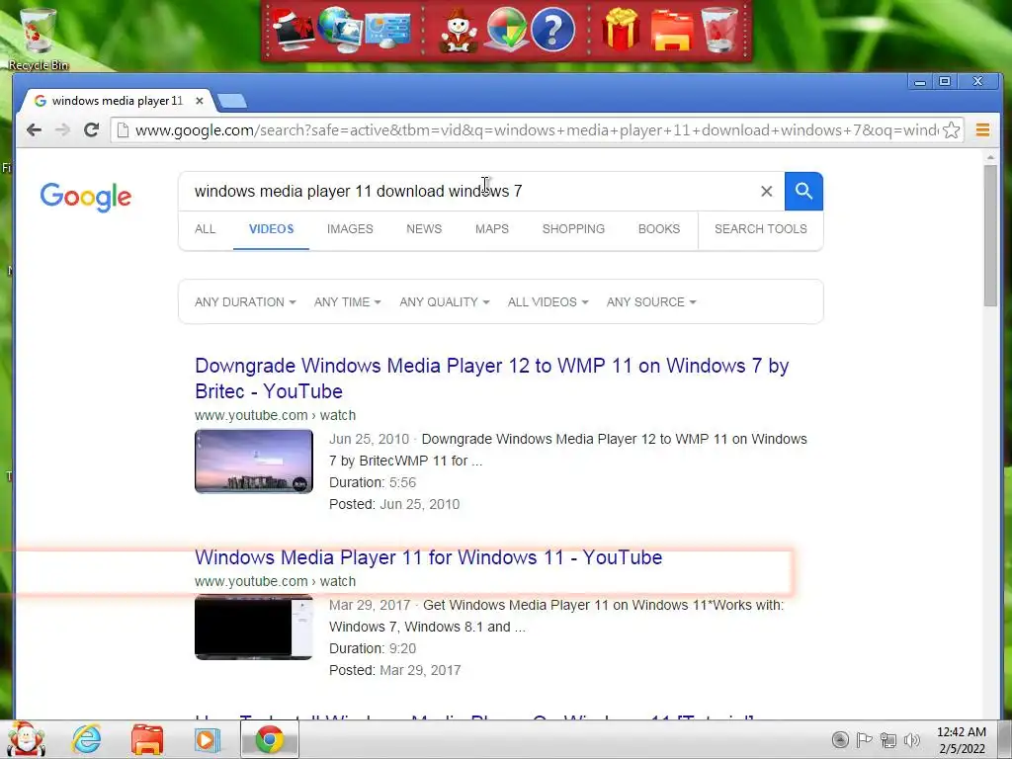Click the page vertical scrollbar thumb
Screen dimensions: 1012x759
990,235
